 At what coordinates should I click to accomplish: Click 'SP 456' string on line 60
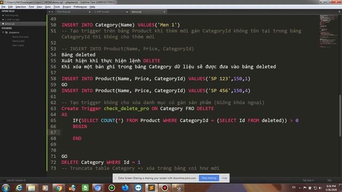(x=220, y=91)
